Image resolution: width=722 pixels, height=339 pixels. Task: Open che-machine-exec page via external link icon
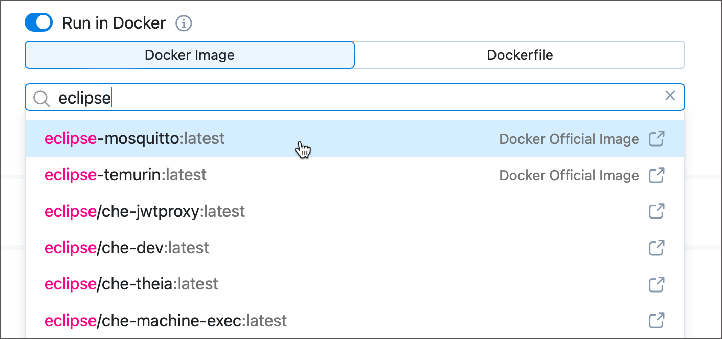point(657,321)
